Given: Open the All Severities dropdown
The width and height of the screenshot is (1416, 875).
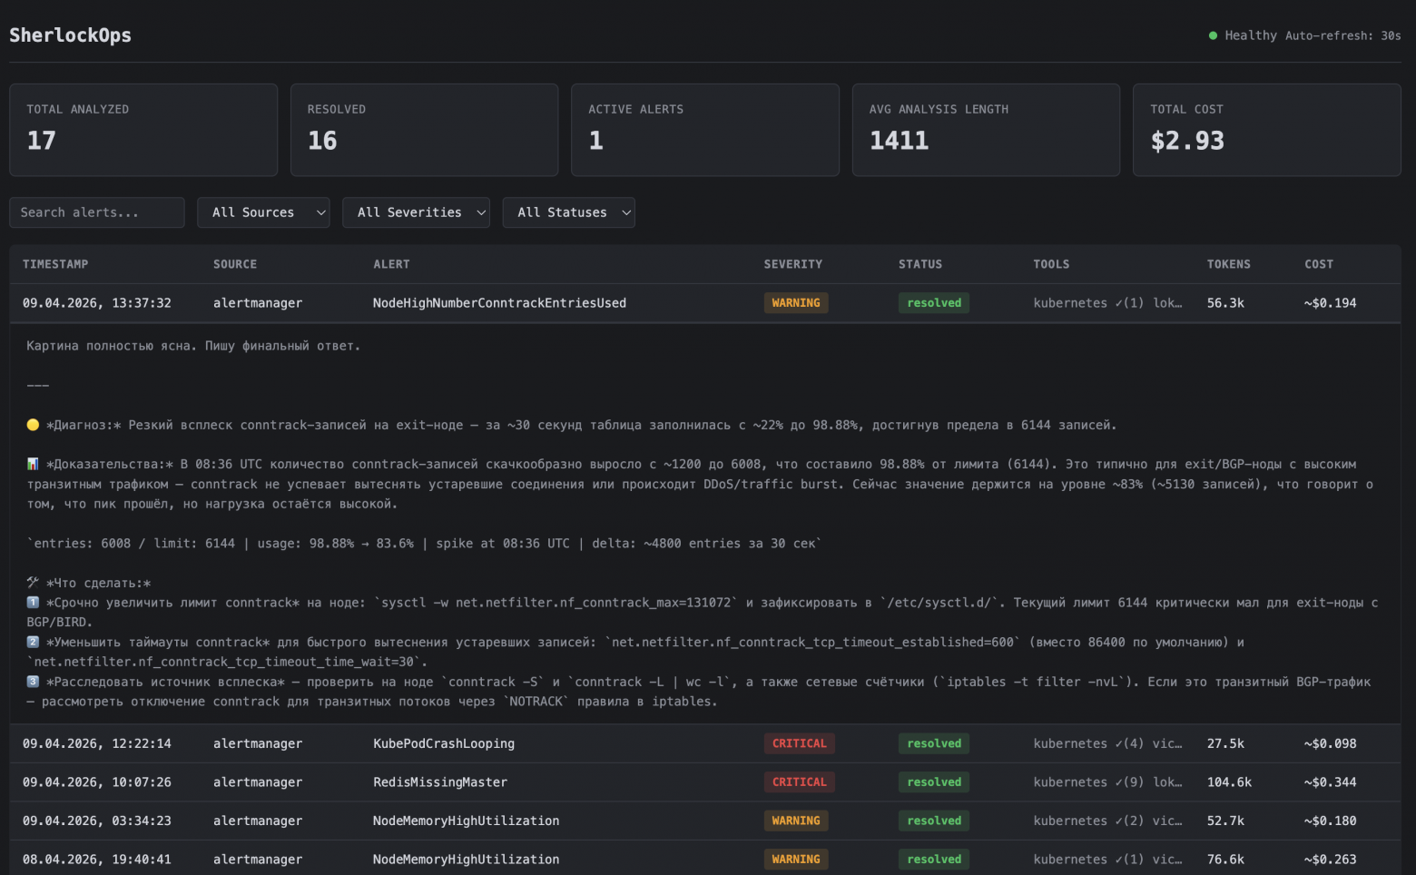Looking at the screenshot, I should coord(416,212).
